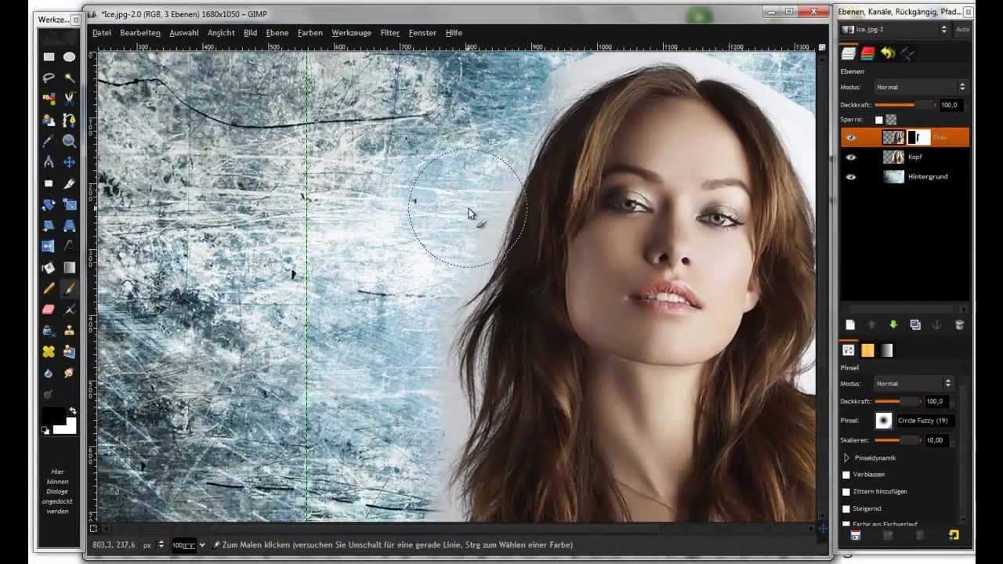Open the Ice.jpg-2 image selector dropdown
1003x564 pixels.
(894, 29)
